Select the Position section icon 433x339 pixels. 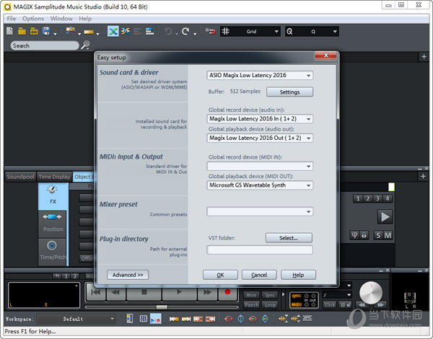pyautogui.click(x=53, y=223)
